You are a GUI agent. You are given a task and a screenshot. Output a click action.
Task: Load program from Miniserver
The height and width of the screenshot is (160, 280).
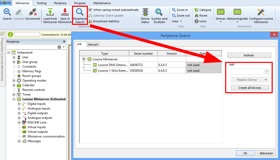point(50,16)
